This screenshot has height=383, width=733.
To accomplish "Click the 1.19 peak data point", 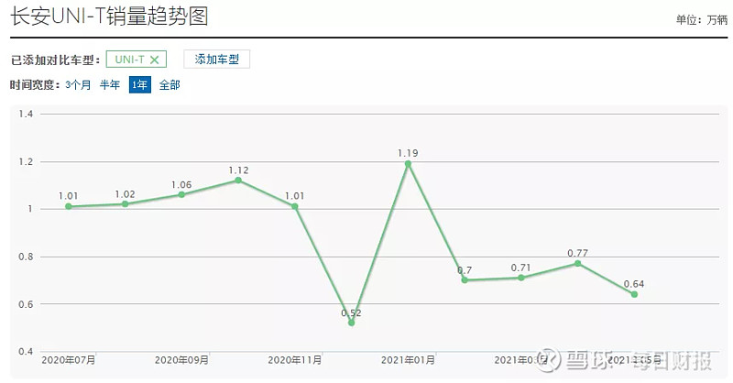I will pos(408,164).
